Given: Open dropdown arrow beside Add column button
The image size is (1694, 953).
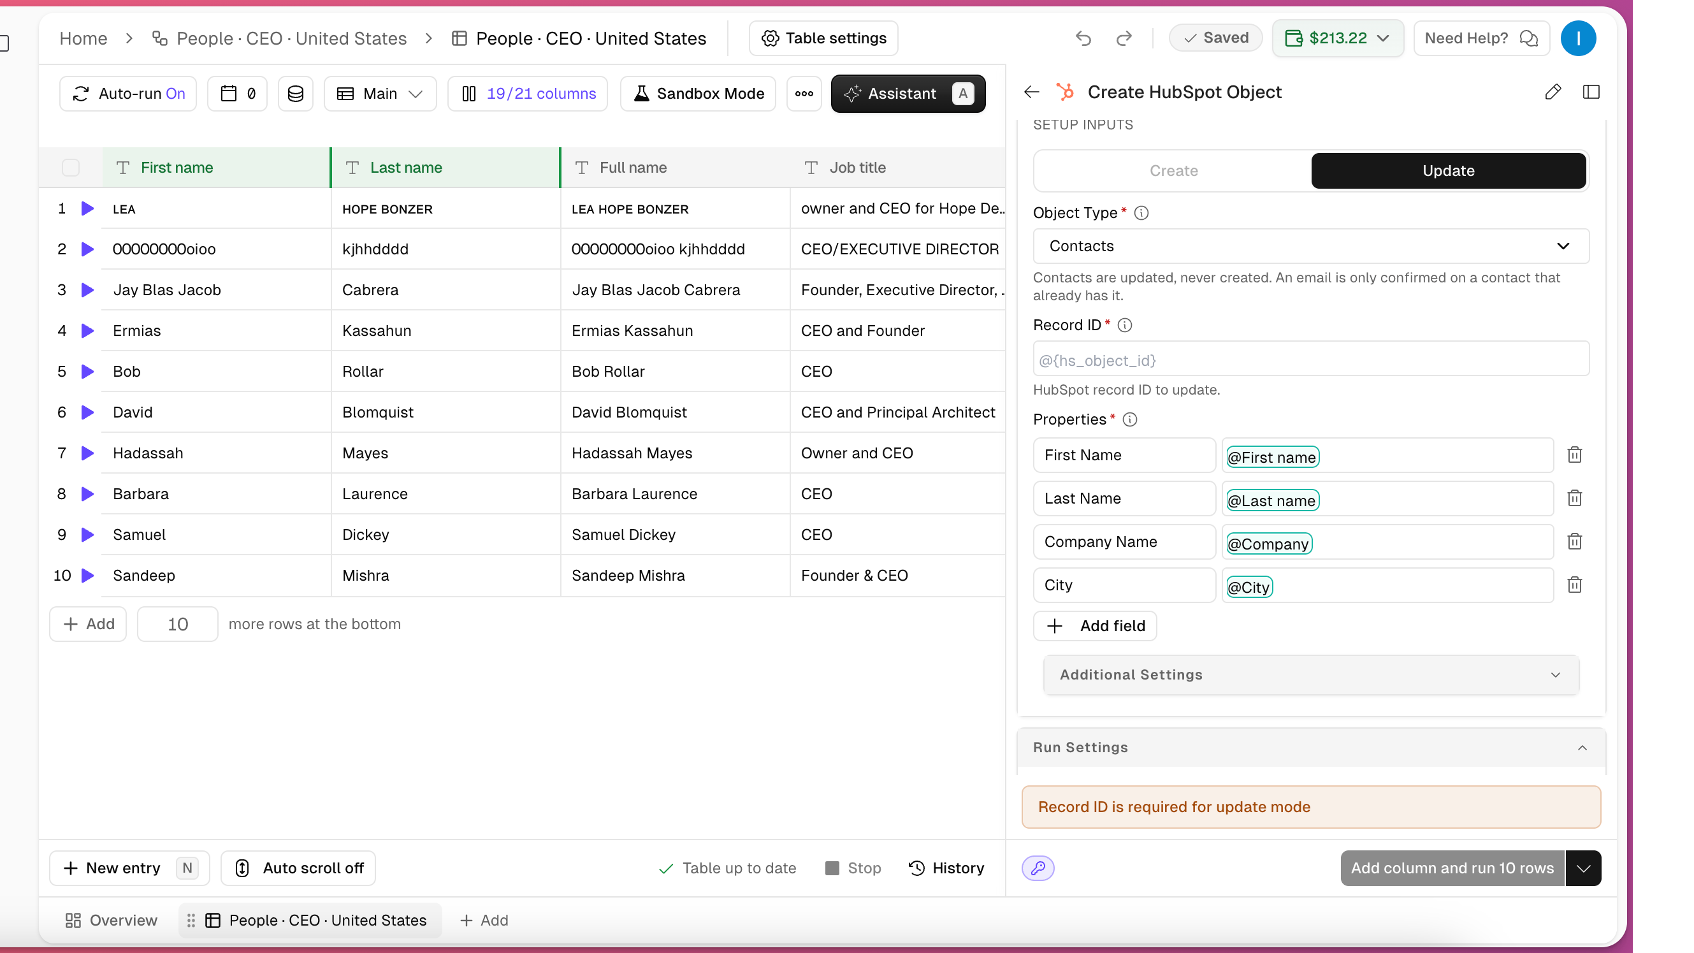Looking at the screenshot, I should tap(1583, 868).
